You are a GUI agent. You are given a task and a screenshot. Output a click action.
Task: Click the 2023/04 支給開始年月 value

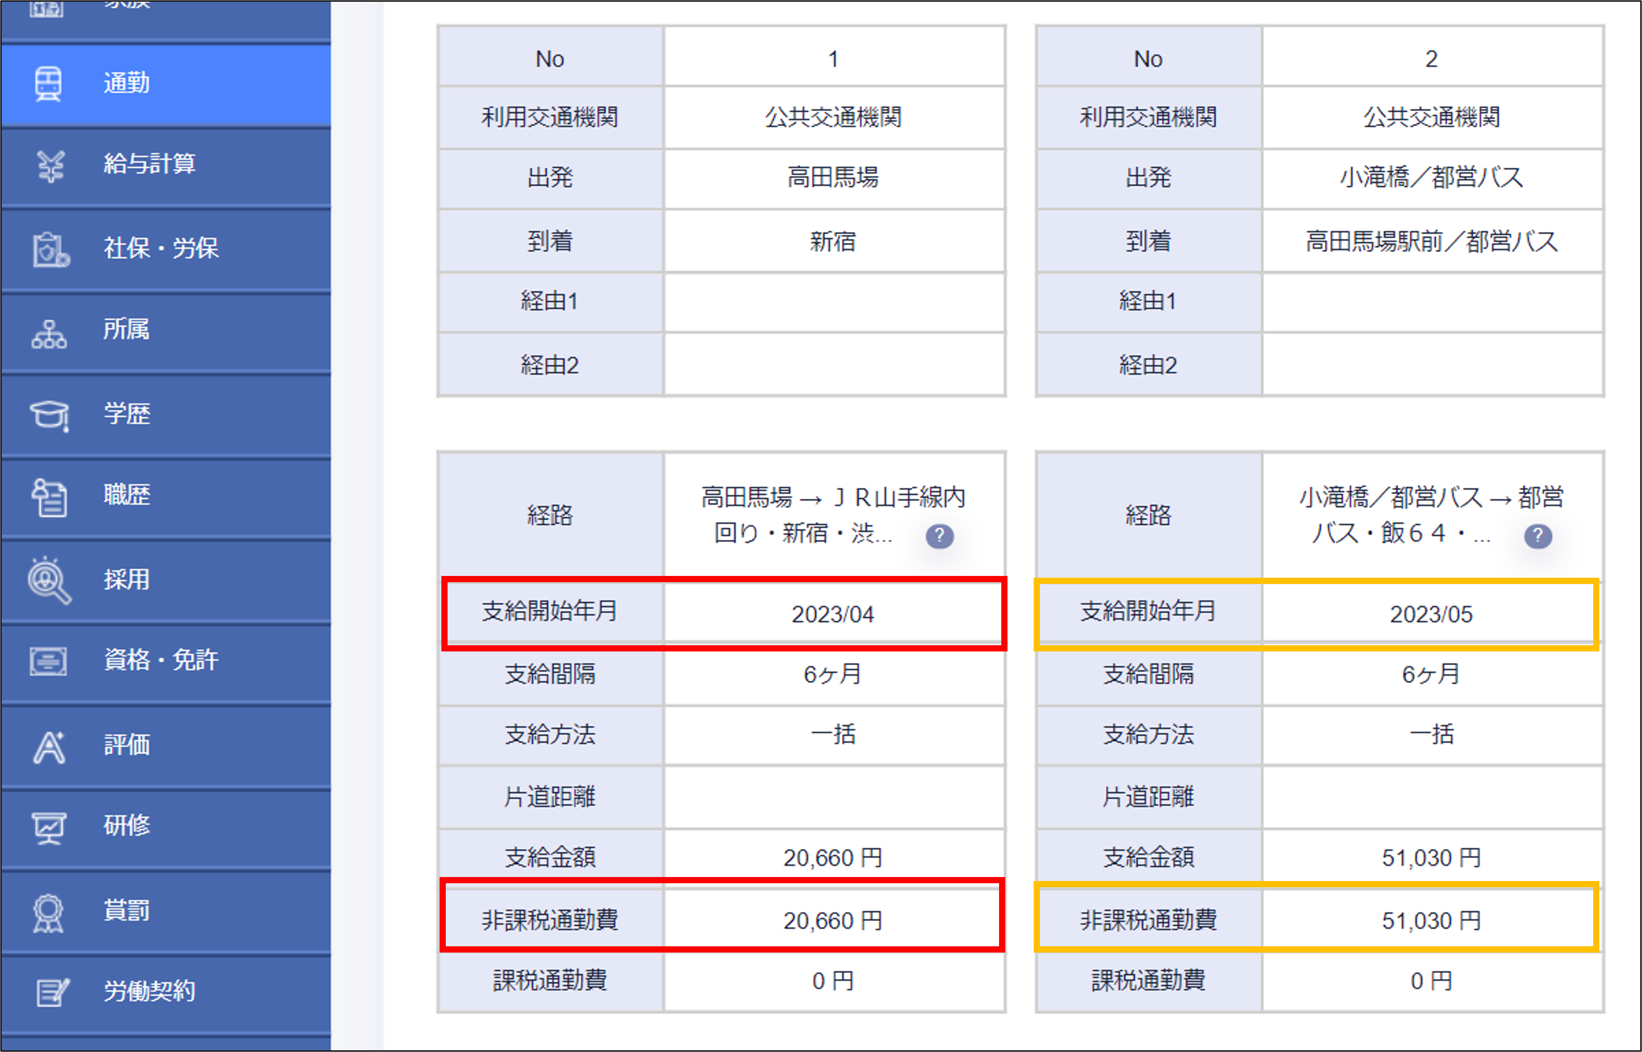coord(833,614)
